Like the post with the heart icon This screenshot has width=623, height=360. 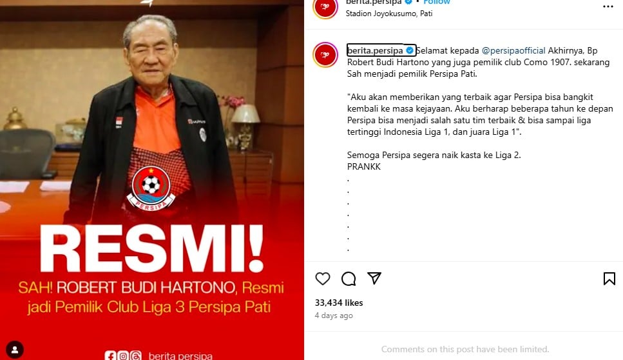tap(323, 279)
